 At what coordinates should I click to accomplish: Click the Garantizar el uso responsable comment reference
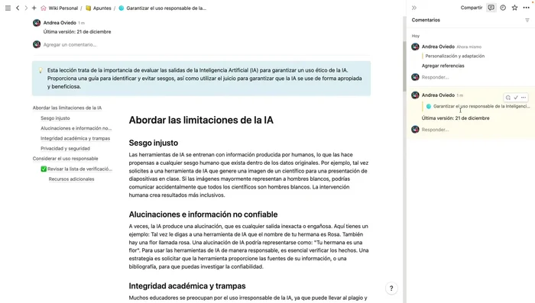coord(478,106)
